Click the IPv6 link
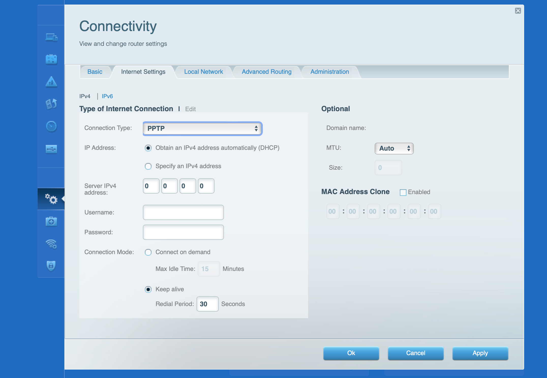The height and width of the screenshot is (378, 547). point(107,96)
